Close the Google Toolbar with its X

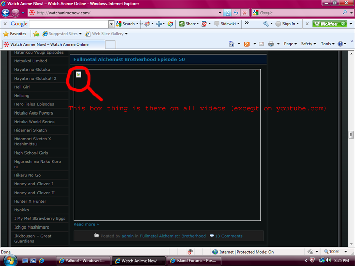[x=5, y=24]
